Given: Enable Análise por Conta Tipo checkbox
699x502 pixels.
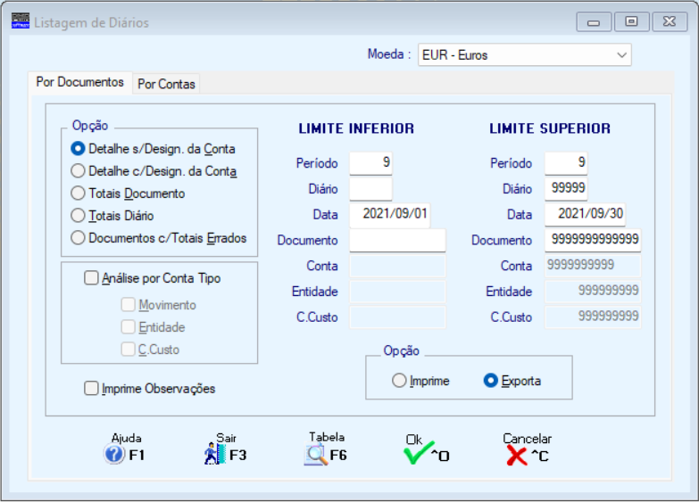Looking at the screenshot, I should pyautogui.click(x=91, y=278).
